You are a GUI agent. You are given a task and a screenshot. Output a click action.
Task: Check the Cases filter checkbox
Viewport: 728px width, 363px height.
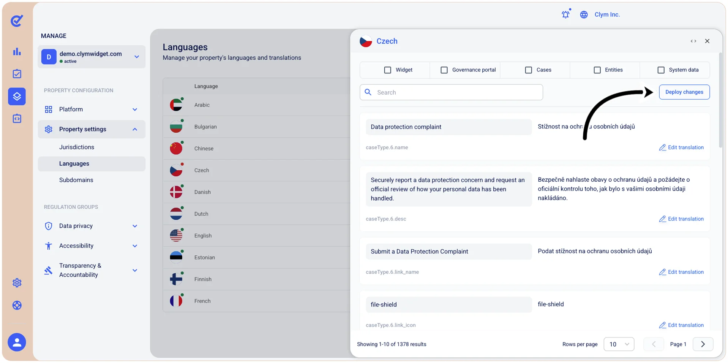528,70
